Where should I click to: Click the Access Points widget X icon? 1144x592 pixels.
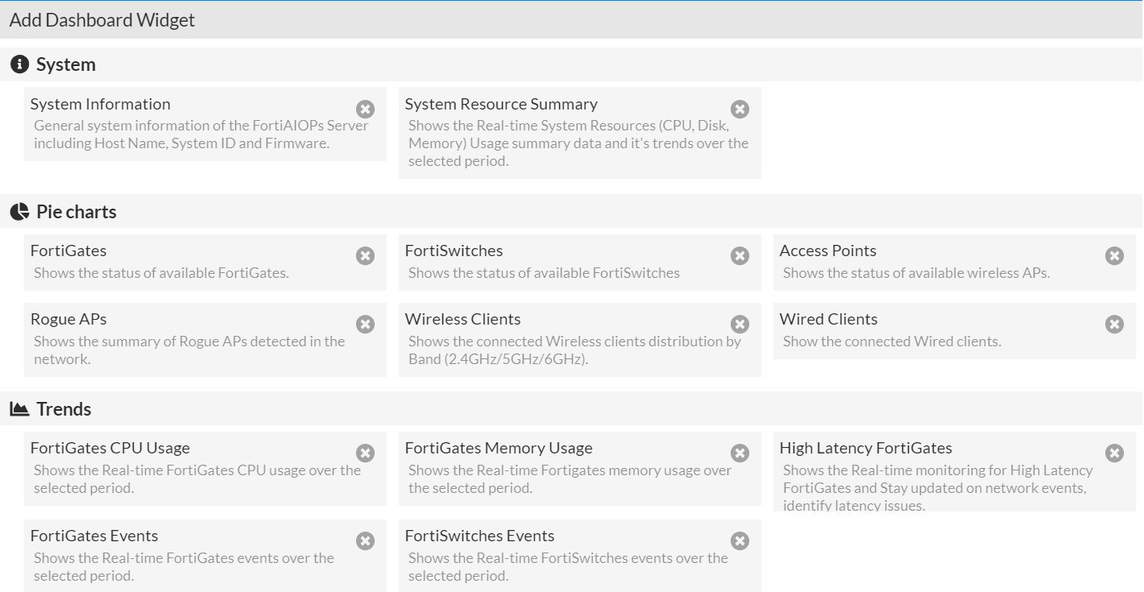(x=1114, y=255)
